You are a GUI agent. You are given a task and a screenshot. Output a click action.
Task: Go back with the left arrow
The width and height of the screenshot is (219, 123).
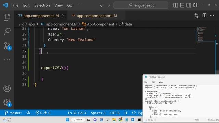coord(102,5)
